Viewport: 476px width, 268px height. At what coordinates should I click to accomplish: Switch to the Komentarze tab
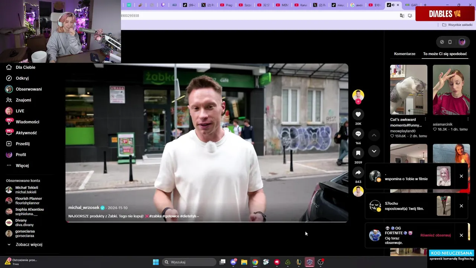(405, 54)
